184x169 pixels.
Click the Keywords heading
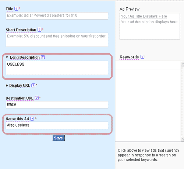pyautogui.click(x=129, y=57)
